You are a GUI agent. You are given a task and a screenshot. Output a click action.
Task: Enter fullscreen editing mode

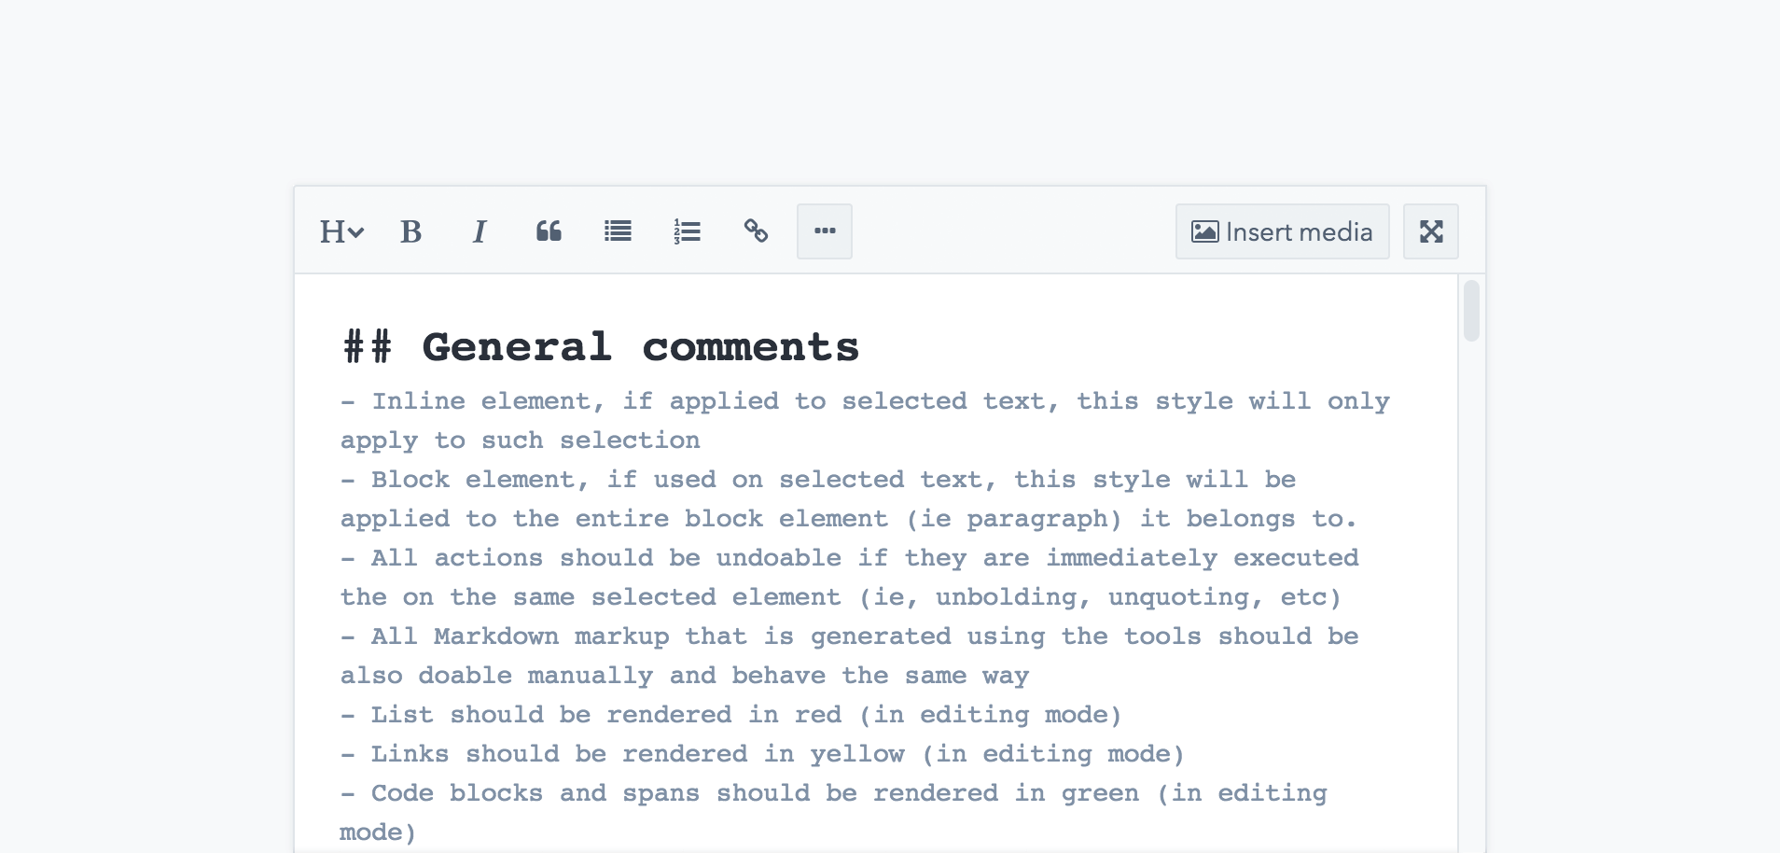pos(1432,231)
